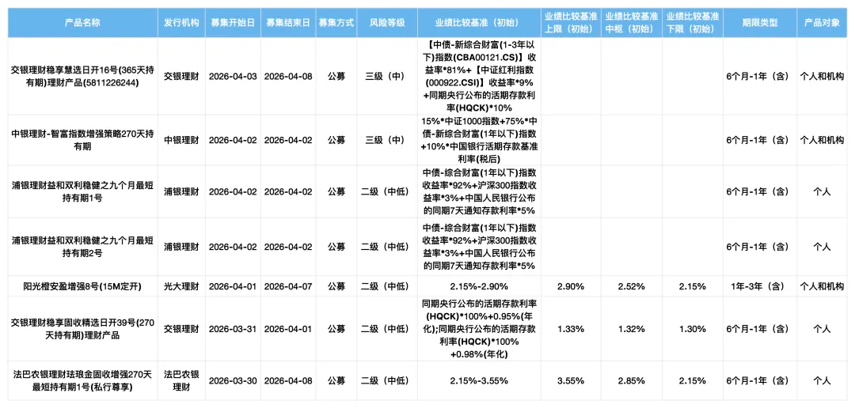This screenshot has width=855, height=408.
Task: Click lower limit value 1.30%
Action: pyautogui.click(x=693, y=329)
